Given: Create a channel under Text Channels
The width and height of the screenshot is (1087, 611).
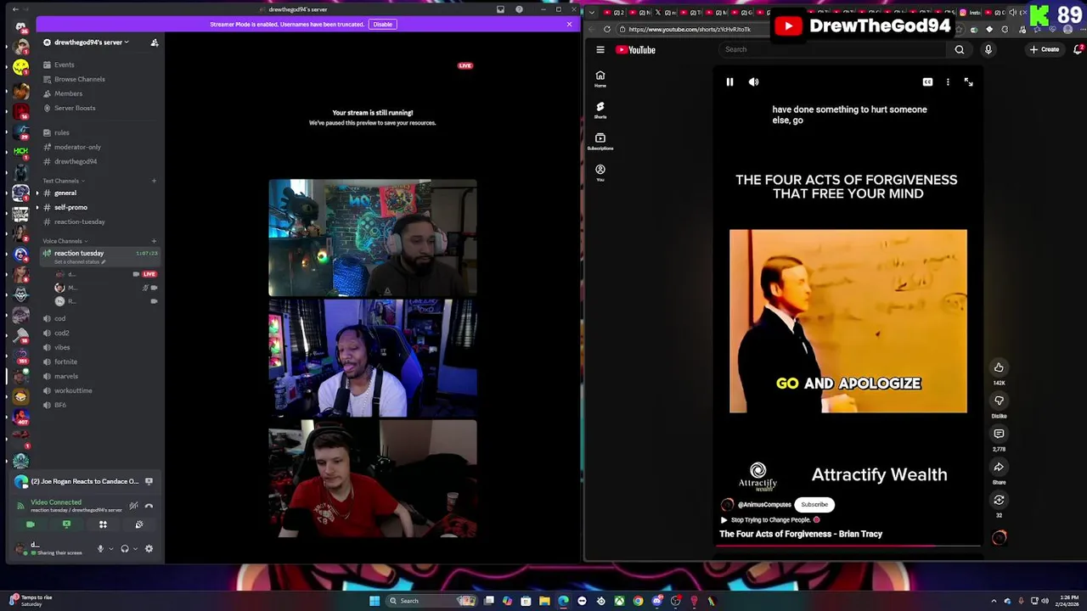Looking at the screenshot, I should pyautogui.click(x=154, y=181).
